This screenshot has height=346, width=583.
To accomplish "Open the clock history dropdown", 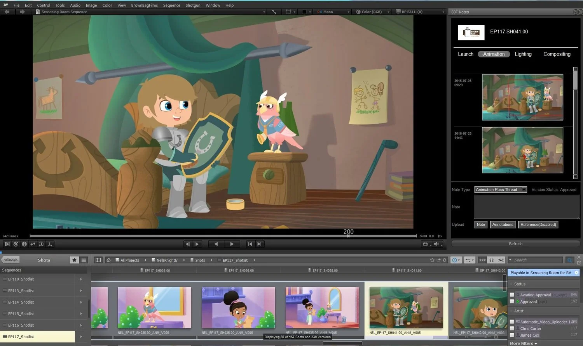I will (456, 260).
